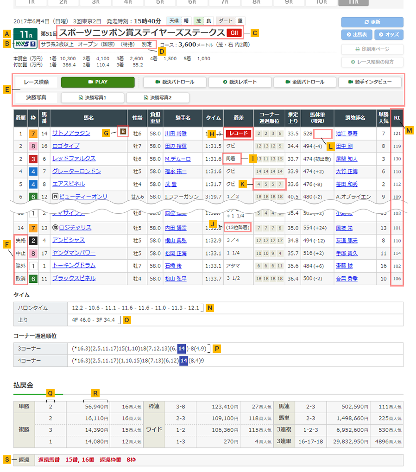Click the red レコード badge
The width and height of the screenshot is (416, 472).
click(238, 134)
